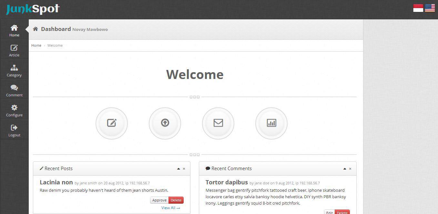Delete the Tortor dapibus comment
Image resolution: width=438 pixels, height=214 pixels.
pyautogui.click(x=342, y=212)
